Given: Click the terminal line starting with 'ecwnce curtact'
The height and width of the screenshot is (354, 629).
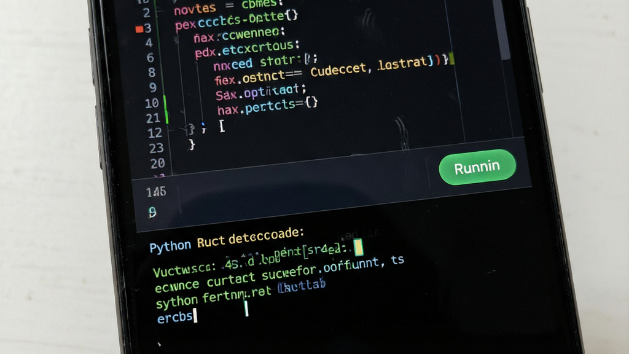Looking at the screenshot, I should coord(279,274).
